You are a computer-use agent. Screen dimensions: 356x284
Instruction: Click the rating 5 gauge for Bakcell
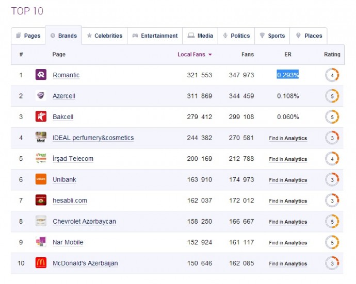(332, 117)
